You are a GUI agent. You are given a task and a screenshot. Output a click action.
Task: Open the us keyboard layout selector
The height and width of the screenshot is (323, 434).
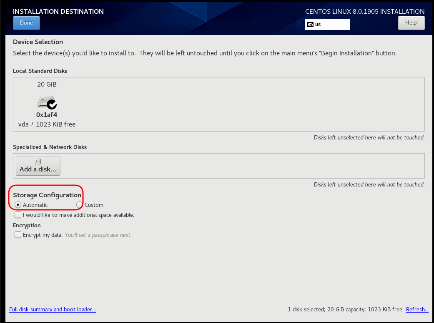[x=327, y=25]
